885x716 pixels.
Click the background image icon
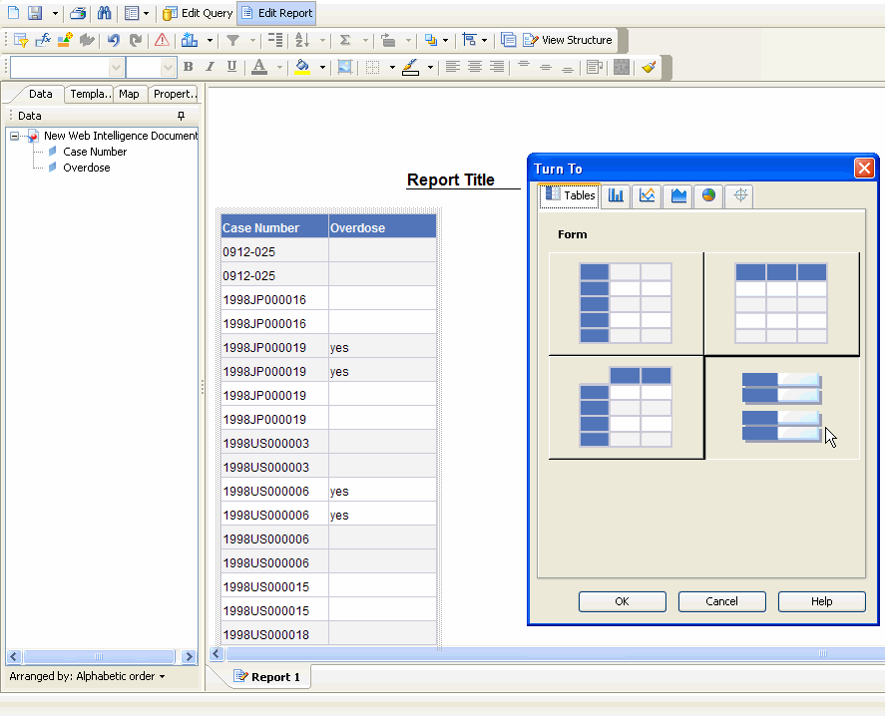(x=345, y=67)
